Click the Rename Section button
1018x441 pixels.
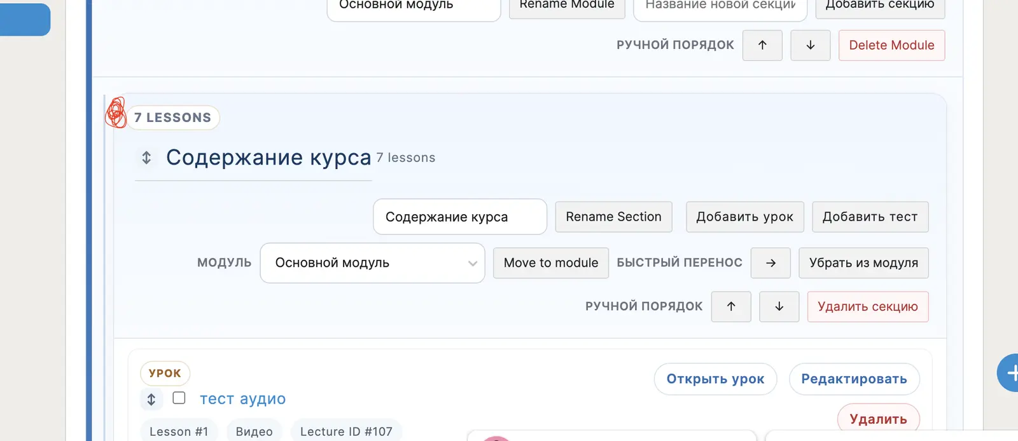(x=613, y=217)
